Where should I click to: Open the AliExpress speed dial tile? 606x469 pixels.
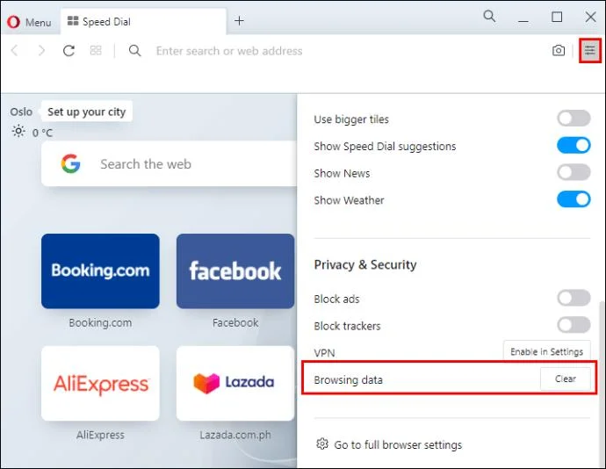click(x=100, y=383)
